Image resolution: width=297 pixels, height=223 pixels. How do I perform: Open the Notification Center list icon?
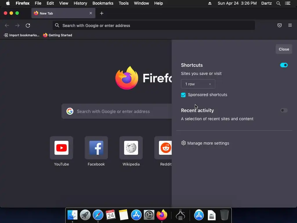287,3
